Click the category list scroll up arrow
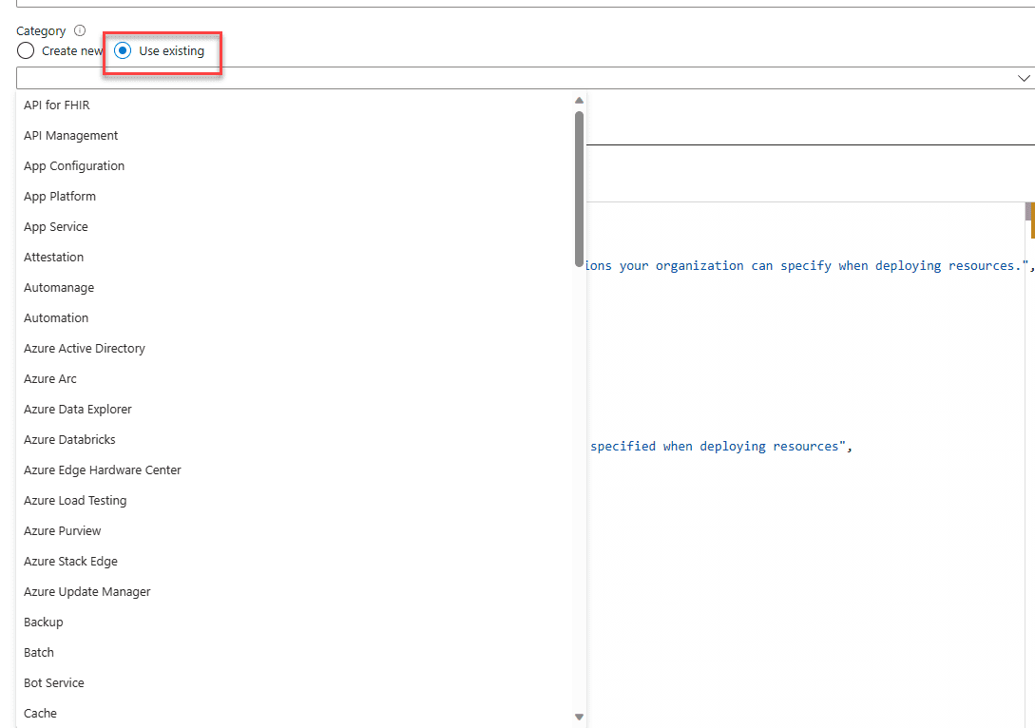Image resolution: width=1035 pixels, height=728 pixels. [x=579, y=101]
